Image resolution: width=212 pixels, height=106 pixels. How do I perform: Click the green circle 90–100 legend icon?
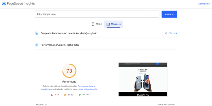(80, 95)
